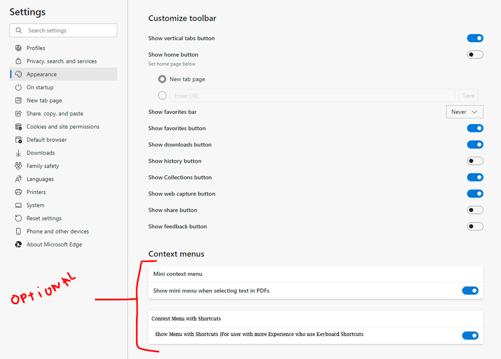Screen dimensions: 501x359
Task: Click the Printers icon in sidebar
Action: click(x=19, y=192)
